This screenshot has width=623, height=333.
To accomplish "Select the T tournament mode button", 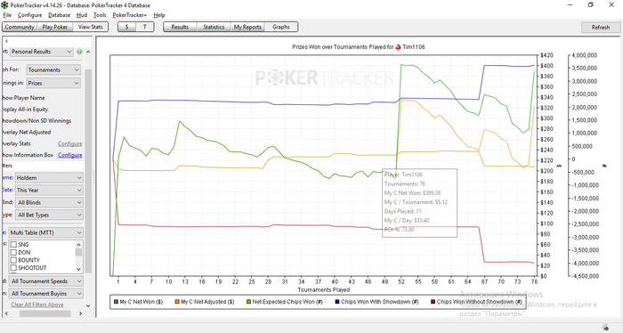I will 144,27.
